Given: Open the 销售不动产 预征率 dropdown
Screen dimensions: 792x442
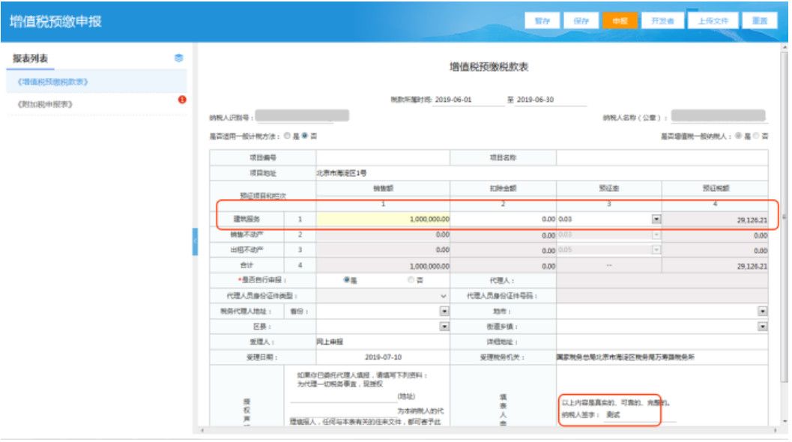Looking at the screenshot, I should [x=656, y=235].
